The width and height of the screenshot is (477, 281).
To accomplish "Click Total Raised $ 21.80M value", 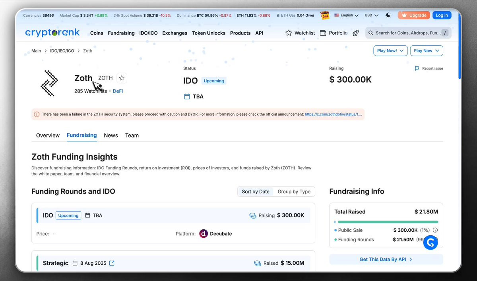I will [x=426, y=212].
